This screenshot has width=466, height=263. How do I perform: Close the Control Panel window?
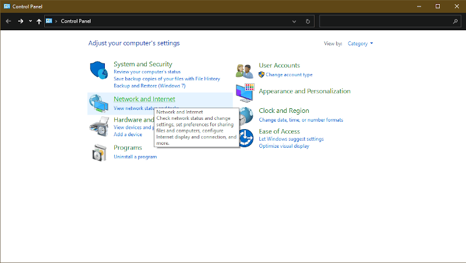[x=457, y=6]
